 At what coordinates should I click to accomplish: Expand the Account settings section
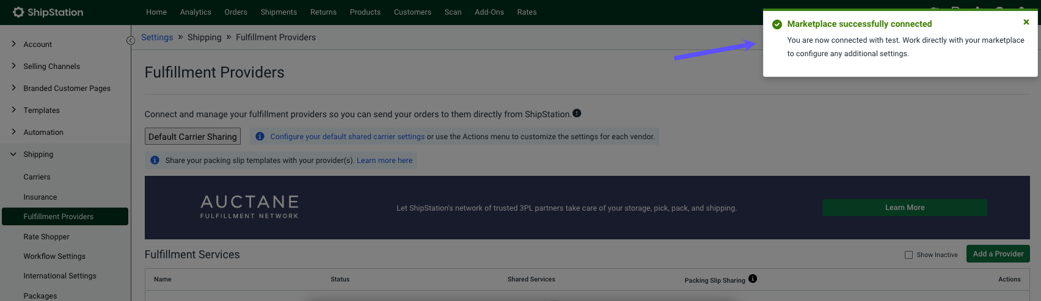pyautogui.click(x=13, y=44)
